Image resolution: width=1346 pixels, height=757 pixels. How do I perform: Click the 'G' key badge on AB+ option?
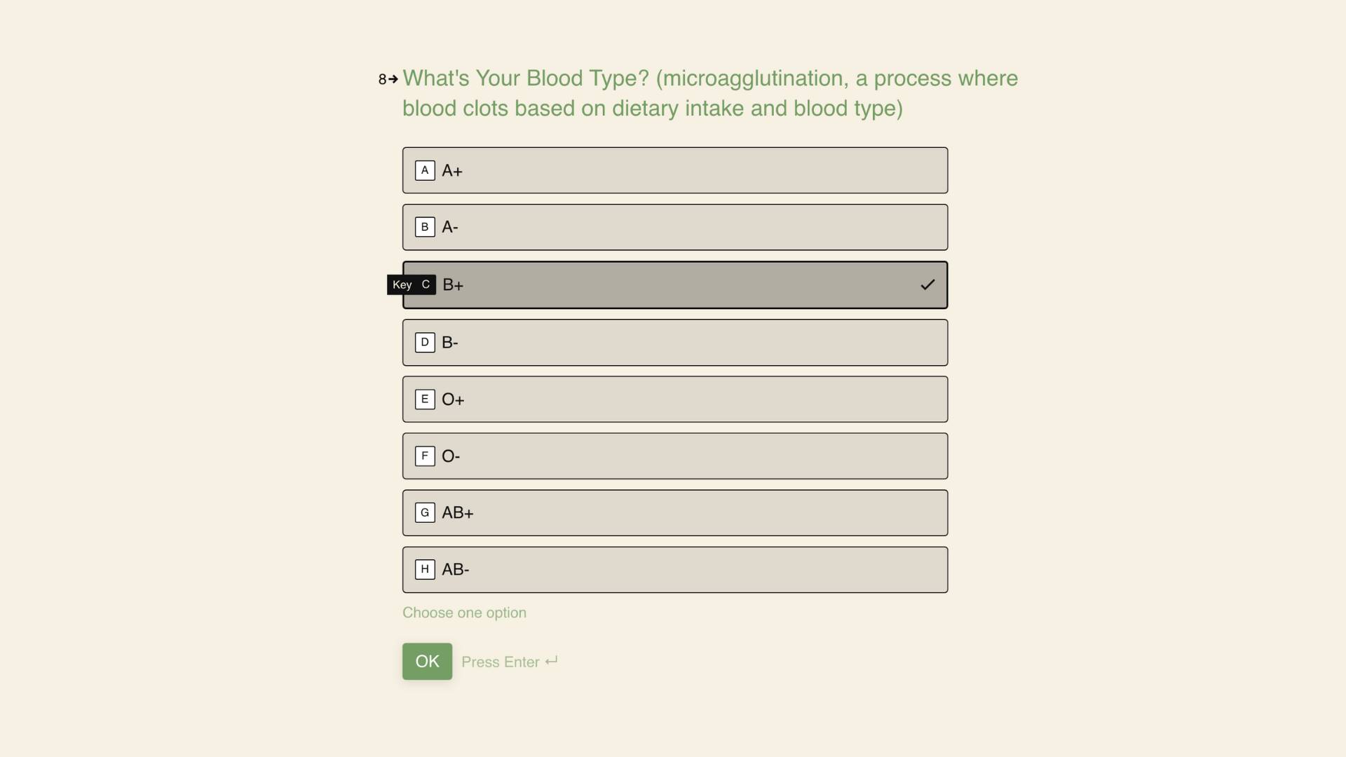coord(425,512)
